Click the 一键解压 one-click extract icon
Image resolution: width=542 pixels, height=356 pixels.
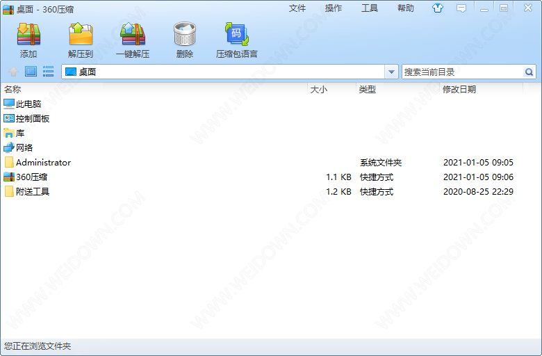tap(133, 34)
